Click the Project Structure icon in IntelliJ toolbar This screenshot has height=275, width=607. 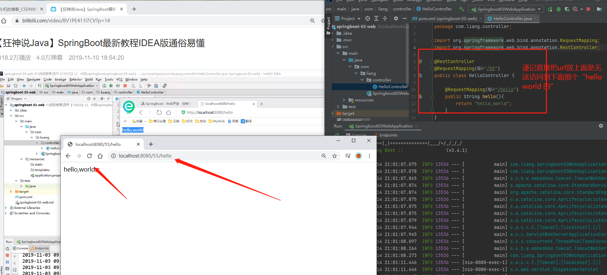(x=599, y=9)
